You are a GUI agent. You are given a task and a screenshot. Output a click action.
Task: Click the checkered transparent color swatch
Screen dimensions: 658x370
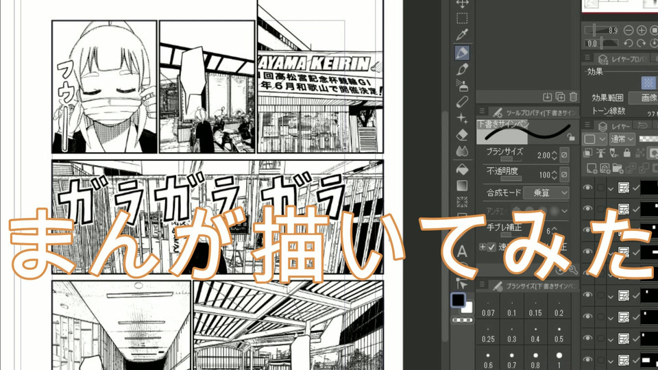tap(462, 320)
